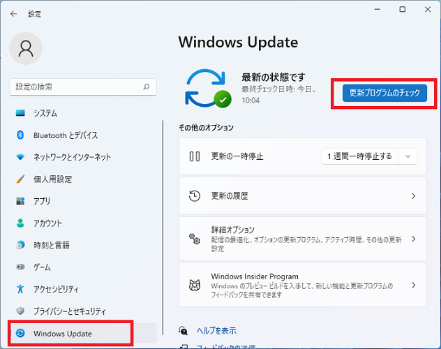Select システム in the sidebar
The image size is (441, 349).
[83, 113]
